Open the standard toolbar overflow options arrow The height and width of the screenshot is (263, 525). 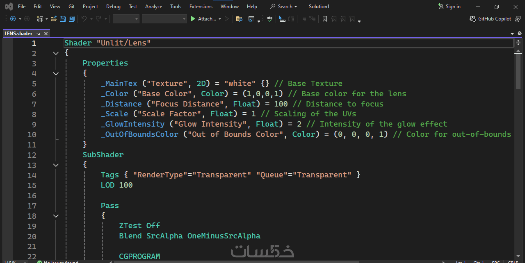[259, 21]
